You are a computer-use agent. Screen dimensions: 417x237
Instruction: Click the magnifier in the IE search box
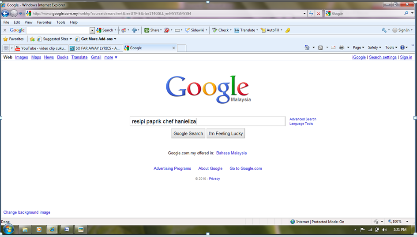click(406, 13)
